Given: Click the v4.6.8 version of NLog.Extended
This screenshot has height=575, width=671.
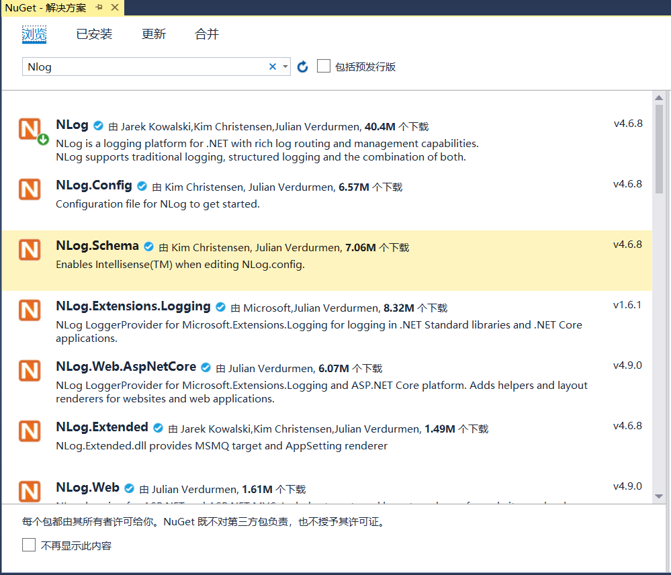Looking at the screenshot, I should click(627, 426).
